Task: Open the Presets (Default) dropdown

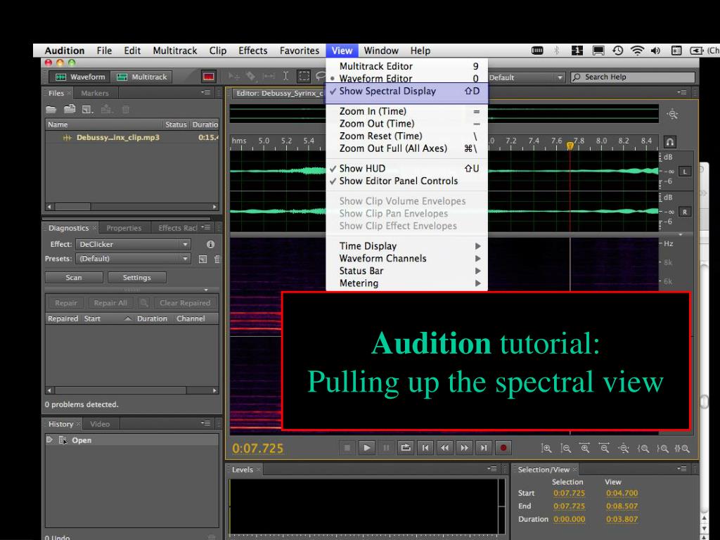Action: coord(133,259)
